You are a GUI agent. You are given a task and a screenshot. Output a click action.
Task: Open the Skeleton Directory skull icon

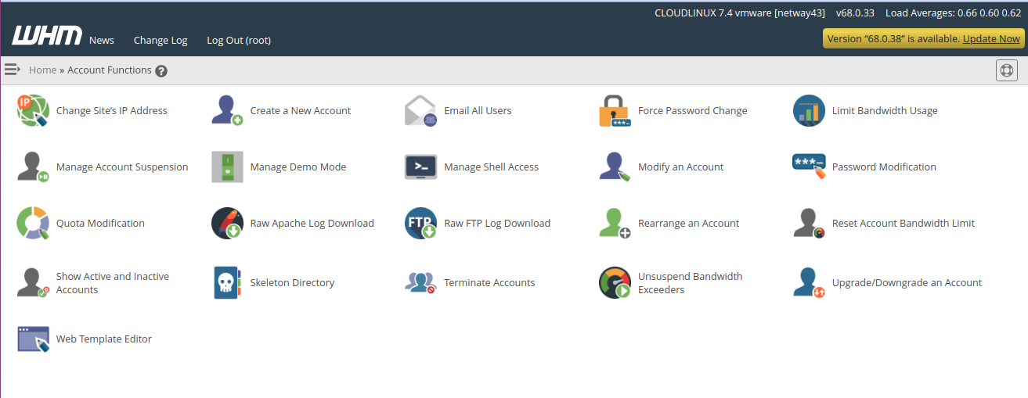227,283
